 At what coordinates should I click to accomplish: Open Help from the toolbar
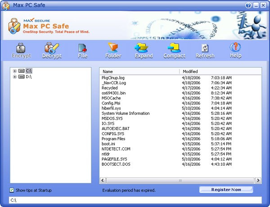click(235, 50)
